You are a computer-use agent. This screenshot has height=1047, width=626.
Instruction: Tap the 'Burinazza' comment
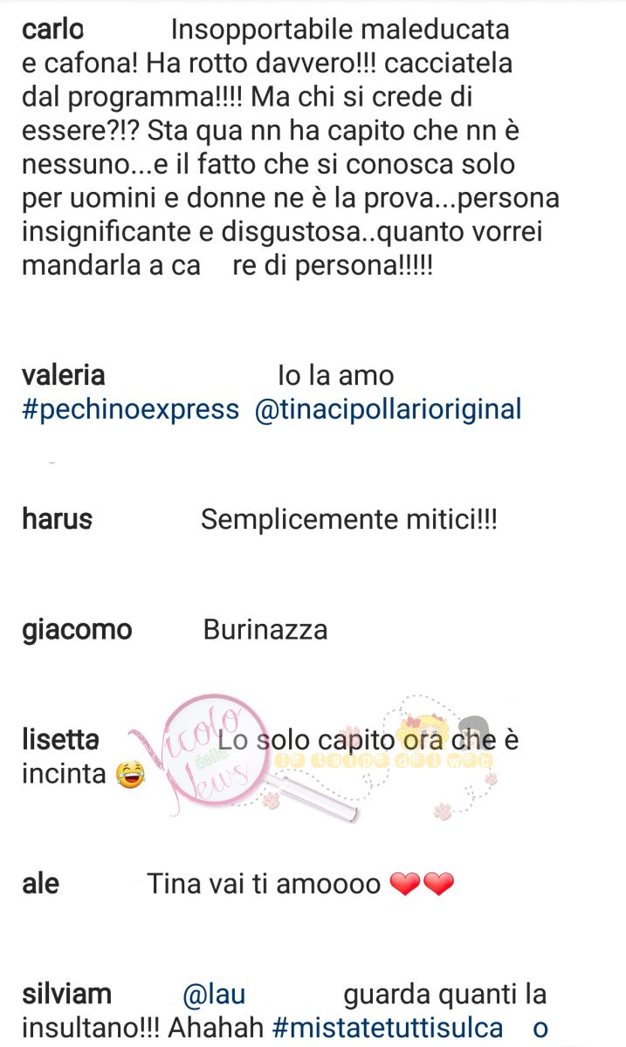(x=265, y=630)
